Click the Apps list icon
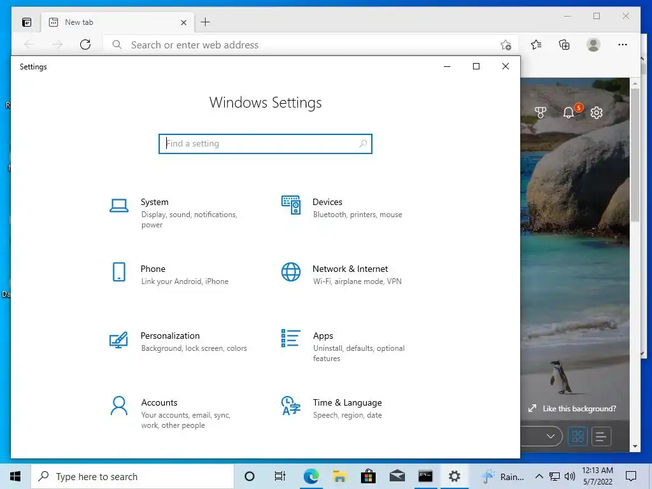Screen dimensions: 652x489 click(290, 338)
